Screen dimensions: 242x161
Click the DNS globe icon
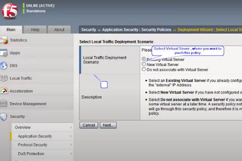coord(3,66)
